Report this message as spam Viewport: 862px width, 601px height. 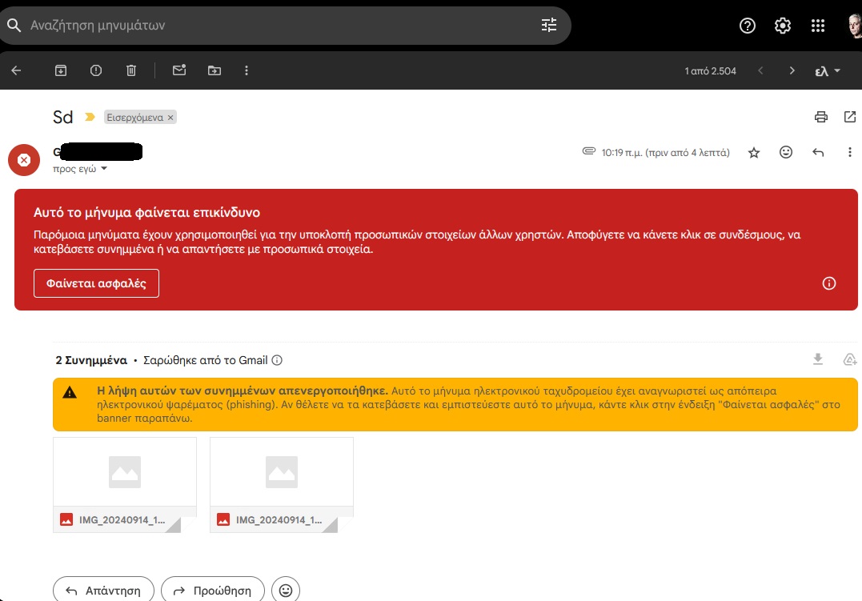[x=96, y=70]
